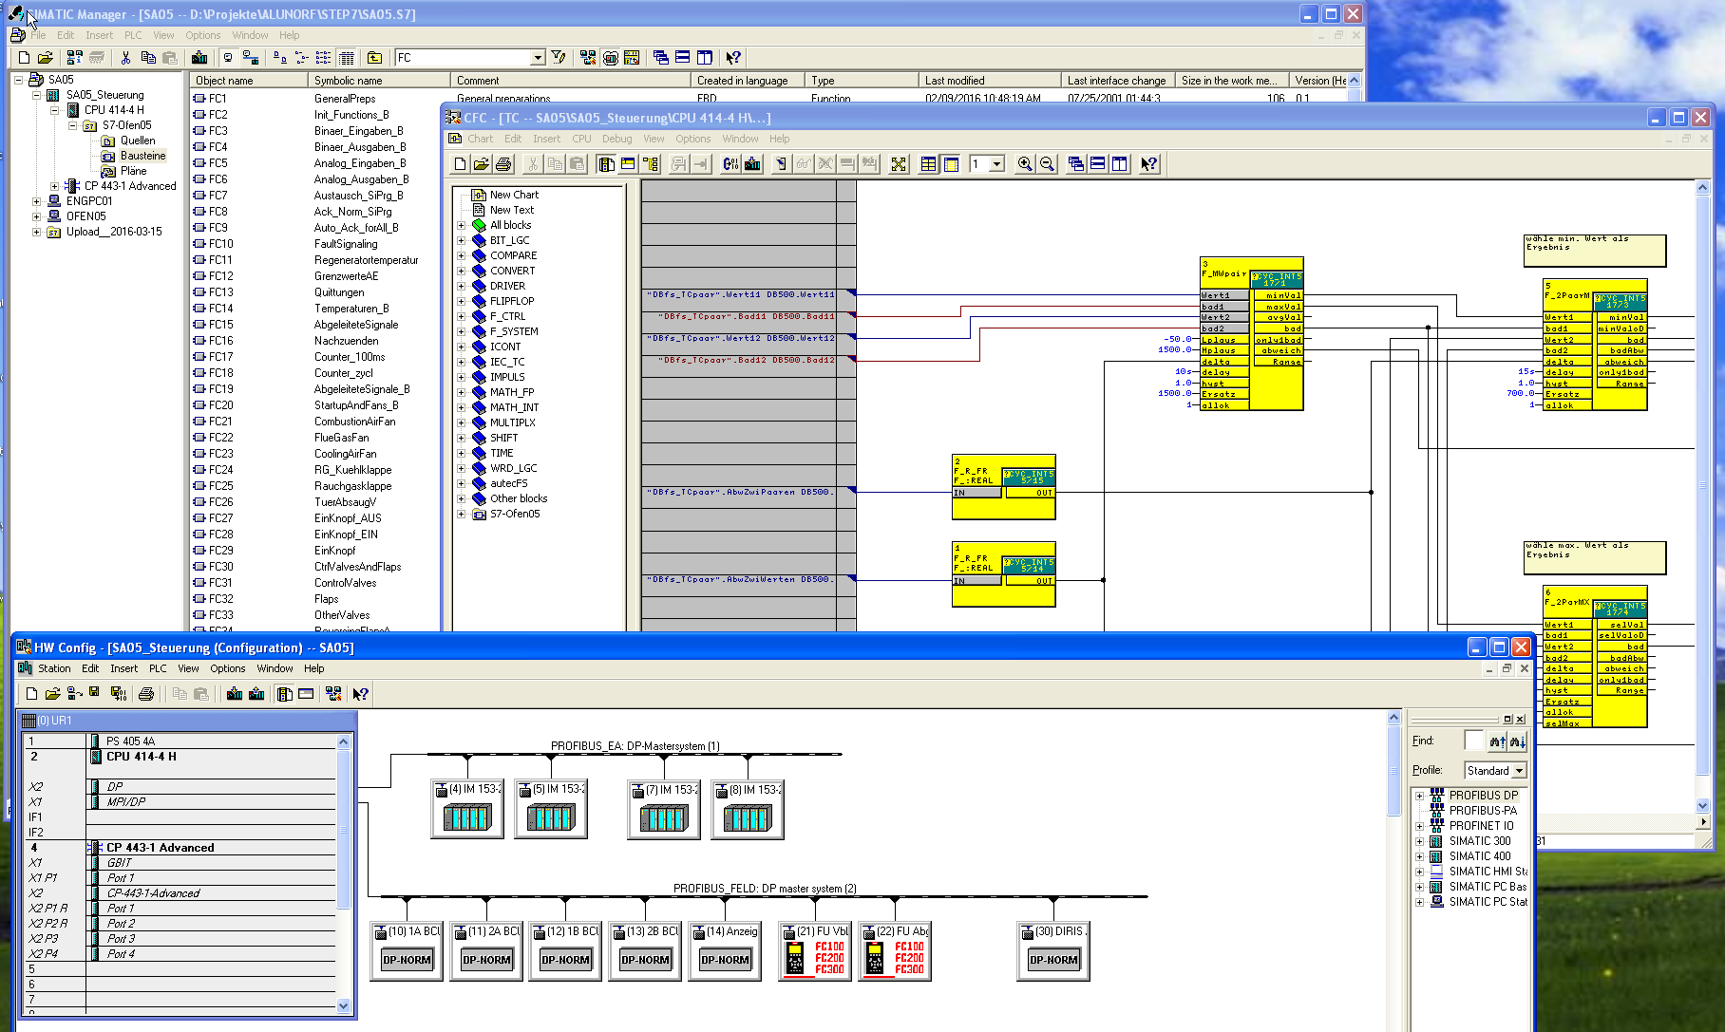Click Configure Network icon in SIMATIC Manager toolbar
The height and width of the screenshot is (1032, 1725).
pos(588,58)
